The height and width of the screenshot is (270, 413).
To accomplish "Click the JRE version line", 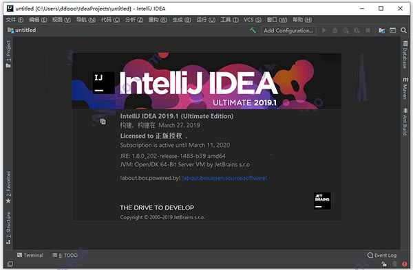I will click(x=173, y=156).
